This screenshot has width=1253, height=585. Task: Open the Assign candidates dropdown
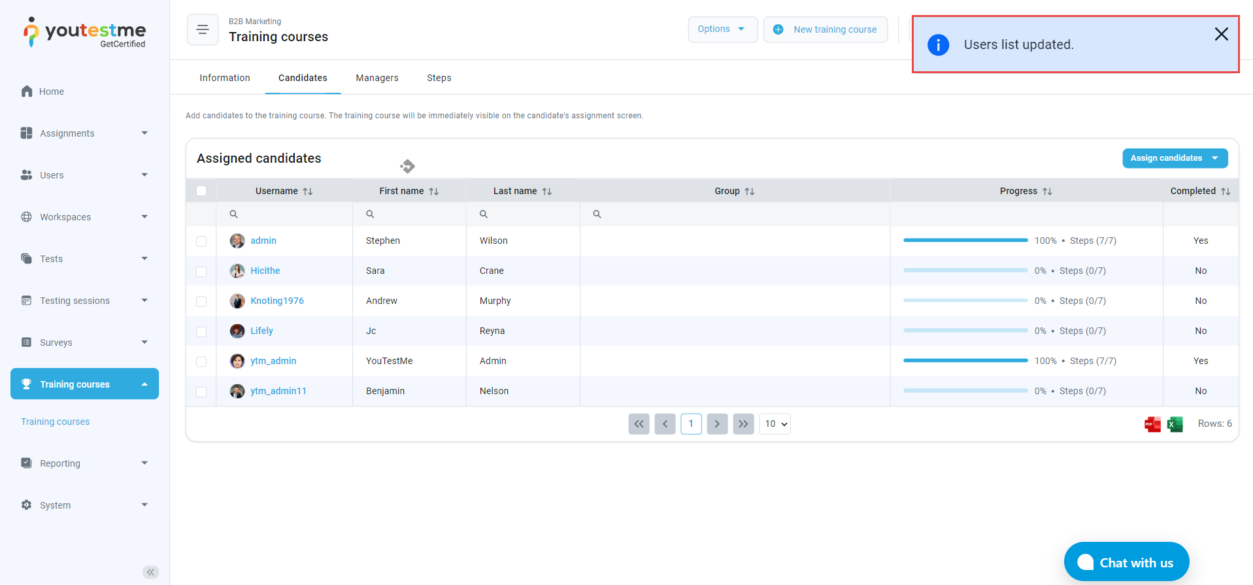(1175, 158)
